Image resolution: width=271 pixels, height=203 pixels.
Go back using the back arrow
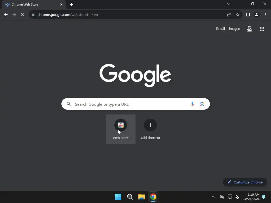coord(6,15)
